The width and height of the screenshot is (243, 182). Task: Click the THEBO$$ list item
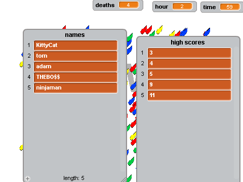coord(75,77)
